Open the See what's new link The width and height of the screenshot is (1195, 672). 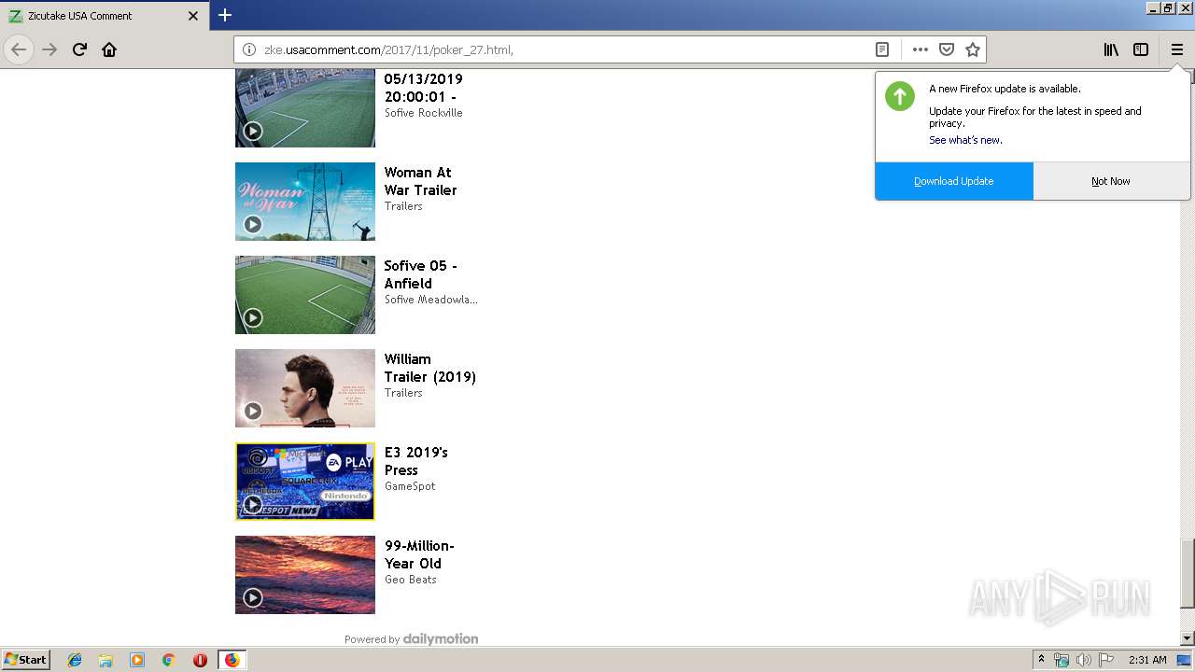click(965, 140)
